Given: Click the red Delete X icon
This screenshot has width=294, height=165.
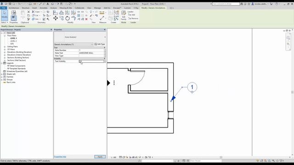Looking at the screenshot, I should tap(86, 19).
